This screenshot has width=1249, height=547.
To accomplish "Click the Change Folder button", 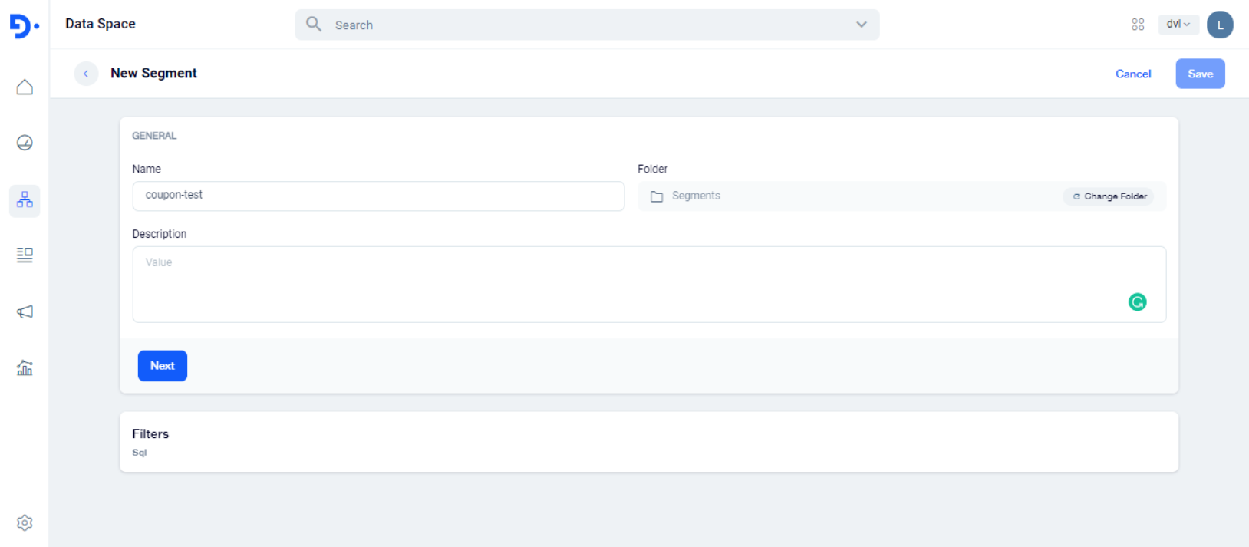I will pyautogui.click(x=1109, y=196).
